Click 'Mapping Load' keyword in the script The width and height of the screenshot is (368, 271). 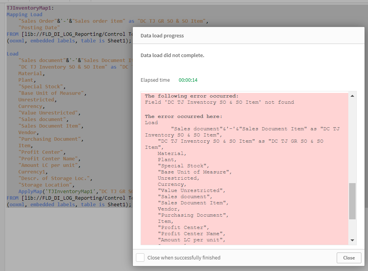coord(24,15)
